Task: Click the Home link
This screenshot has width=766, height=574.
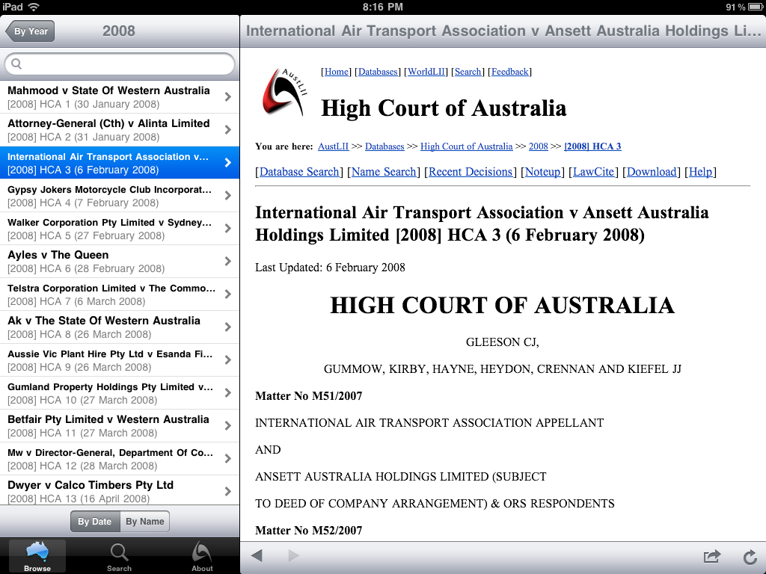Action: (337, 72)
